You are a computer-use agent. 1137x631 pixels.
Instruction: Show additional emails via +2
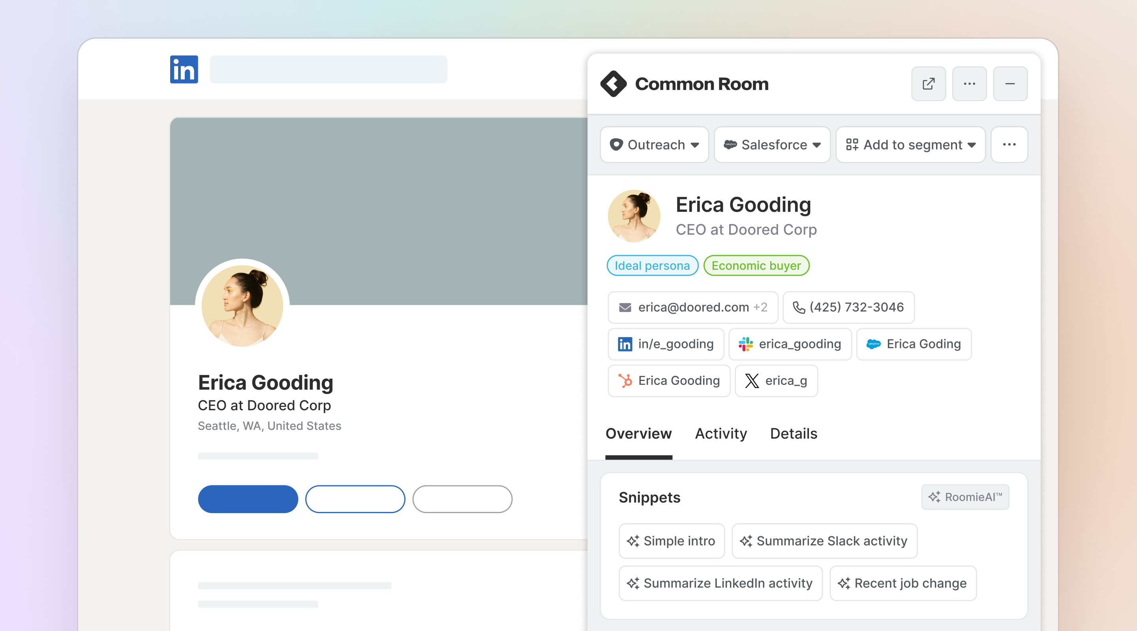pyautogui.click(x=760, y=307)
